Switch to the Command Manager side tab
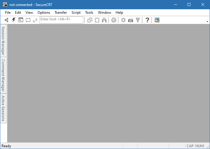 pyautogui.click(x=3, y=75)
